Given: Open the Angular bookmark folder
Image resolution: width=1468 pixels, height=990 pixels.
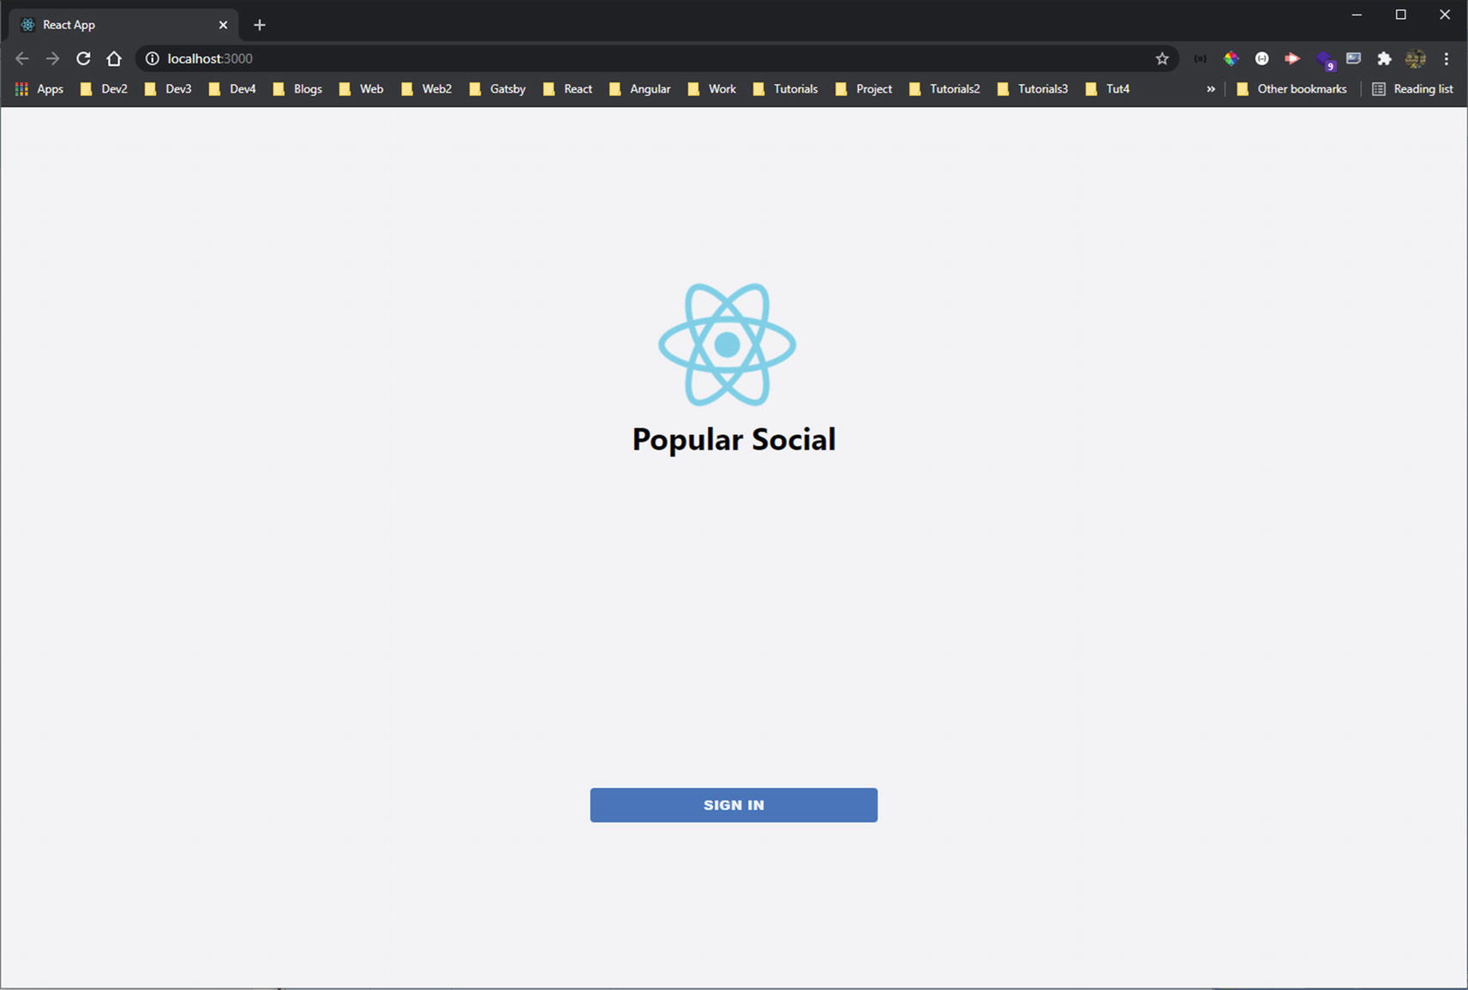Looking at the screenshot, I should (639, 89).
